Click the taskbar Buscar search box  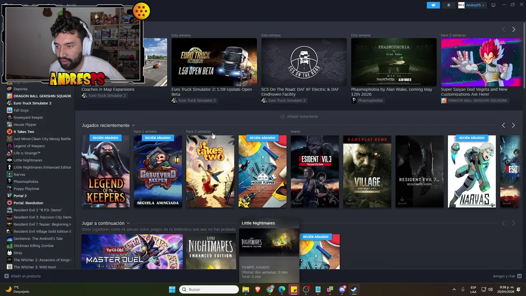click(x=209, y=289)
